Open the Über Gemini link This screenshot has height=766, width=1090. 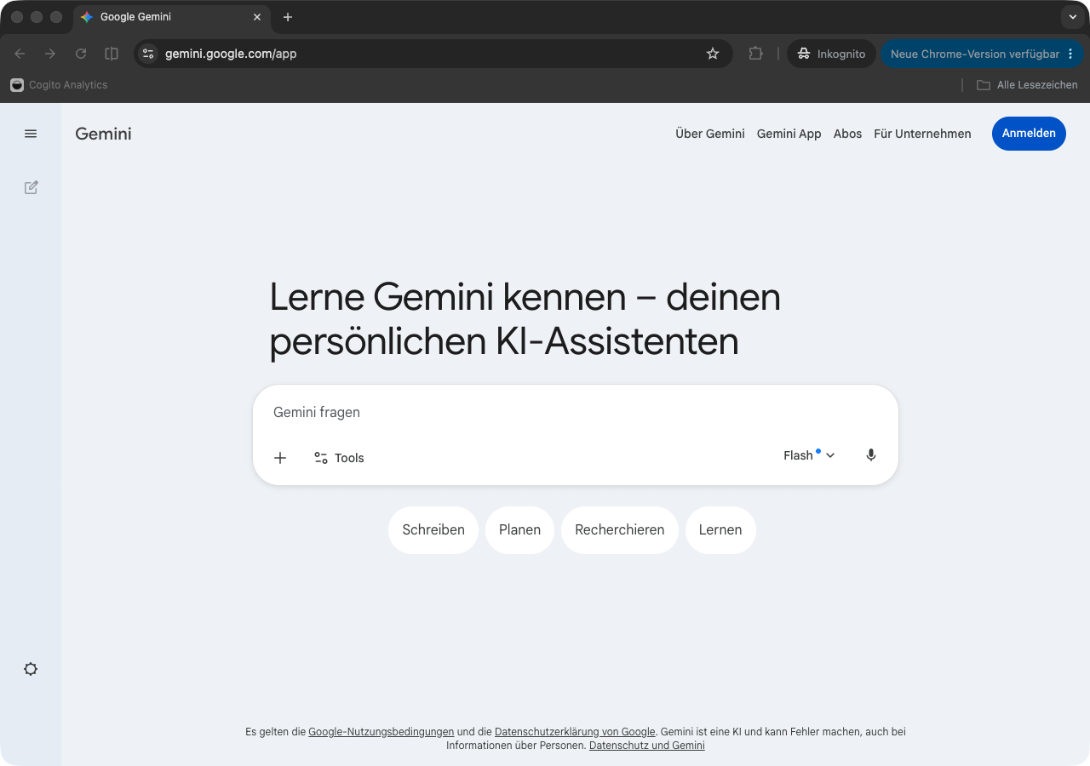[710, 134]
